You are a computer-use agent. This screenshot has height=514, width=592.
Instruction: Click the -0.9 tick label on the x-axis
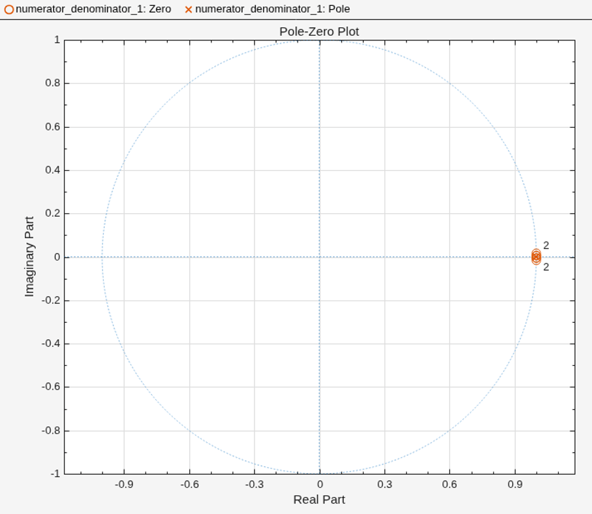(x=124, y=485)
